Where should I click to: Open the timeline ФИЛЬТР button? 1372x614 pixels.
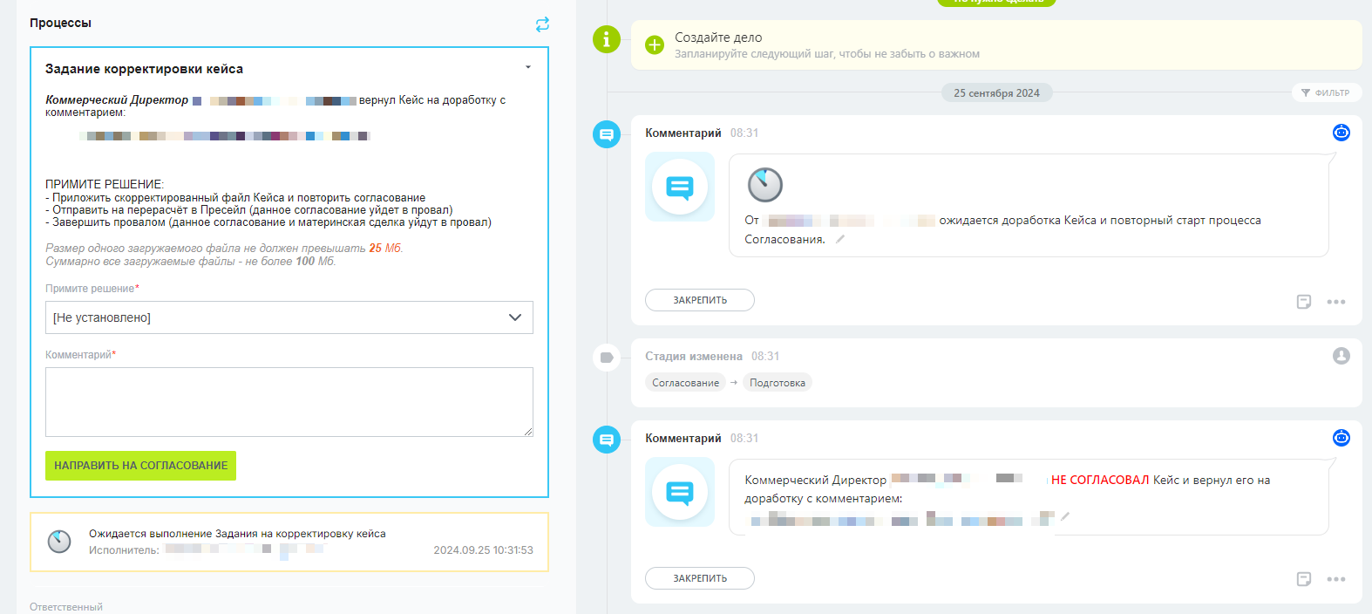pyautogui.click(x=1326, y=92)
